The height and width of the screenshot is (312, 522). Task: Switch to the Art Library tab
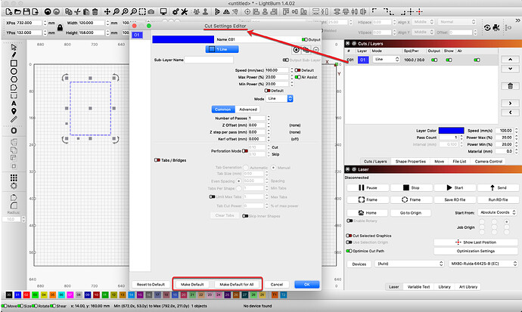(x=468, y=287)
